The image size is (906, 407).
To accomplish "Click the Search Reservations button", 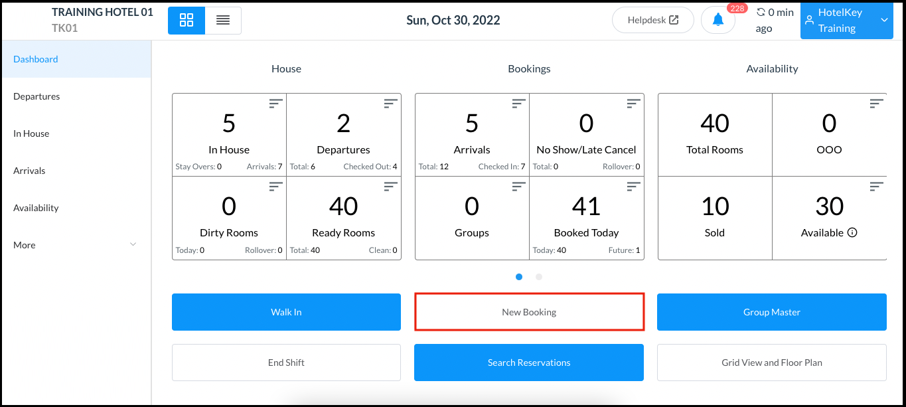I will 529,363.
